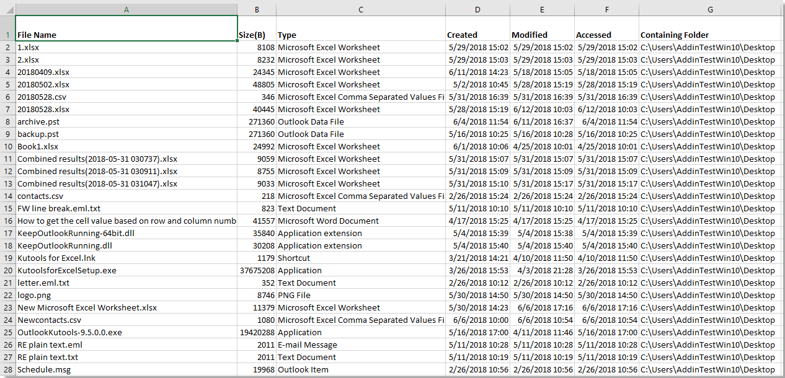The width and height of the screenshot is (785, 378).
Task: Select row 10 header
Action: [7, 146]
